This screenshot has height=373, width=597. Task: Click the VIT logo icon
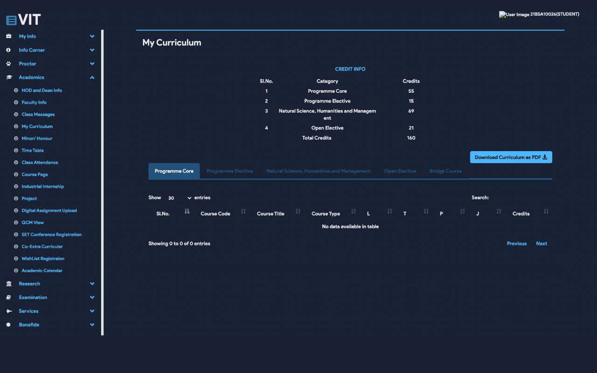(x=10, y=19)
